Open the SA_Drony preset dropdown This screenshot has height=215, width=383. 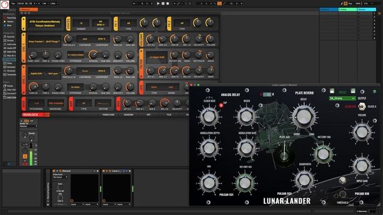(342, 98)
